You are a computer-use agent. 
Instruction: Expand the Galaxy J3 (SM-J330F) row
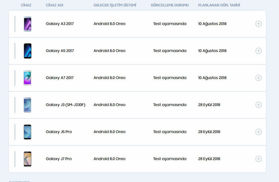pyautogui.click(x=258, y=105)
